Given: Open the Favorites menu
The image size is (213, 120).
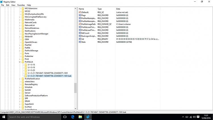Looking at the screenshot, I should 21,5.
